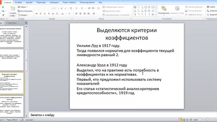
Task: Switch to the Переходы ribbon tab
Action: [41, 2]
